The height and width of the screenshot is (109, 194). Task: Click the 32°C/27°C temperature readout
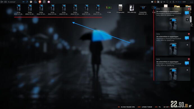click(166, 107)
